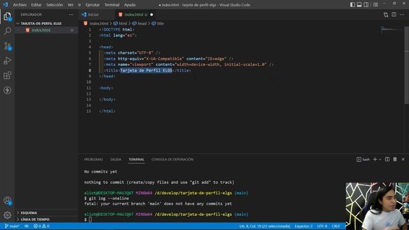Click the webcam overlay thumbnail
The height and width of the screenshot is (230, 409).
(x=377, y=206)
